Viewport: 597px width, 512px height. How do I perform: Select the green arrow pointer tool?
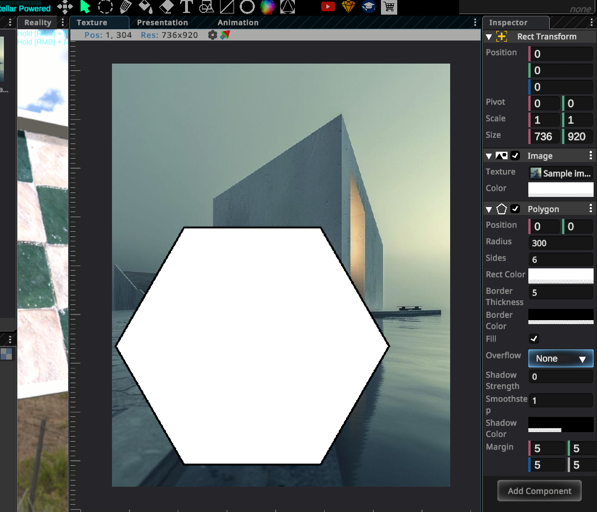[86, 7]
